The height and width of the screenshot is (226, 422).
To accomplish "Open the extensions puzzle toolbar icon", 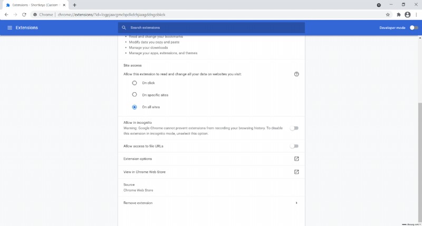I will (x=399, y=15).
